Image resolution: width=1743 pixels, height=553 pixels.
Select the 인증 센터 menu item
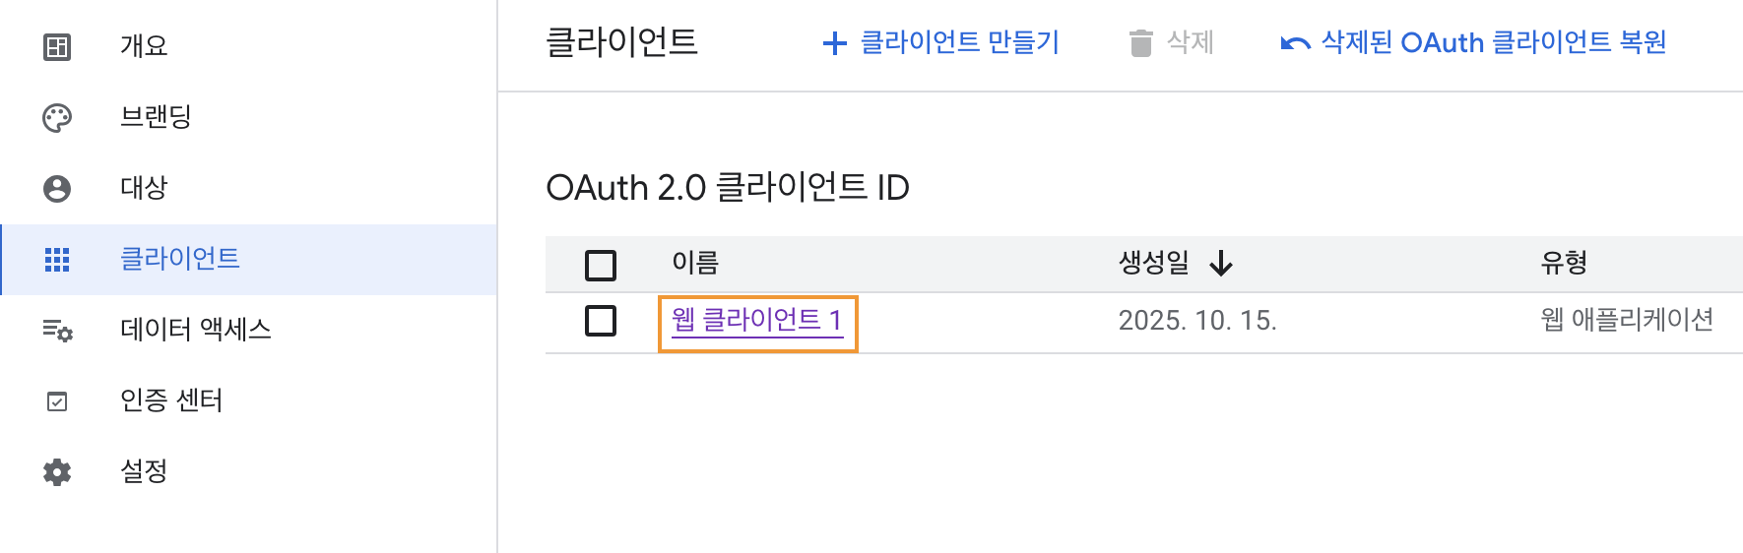pyautogui.click(x=171, y=400)
